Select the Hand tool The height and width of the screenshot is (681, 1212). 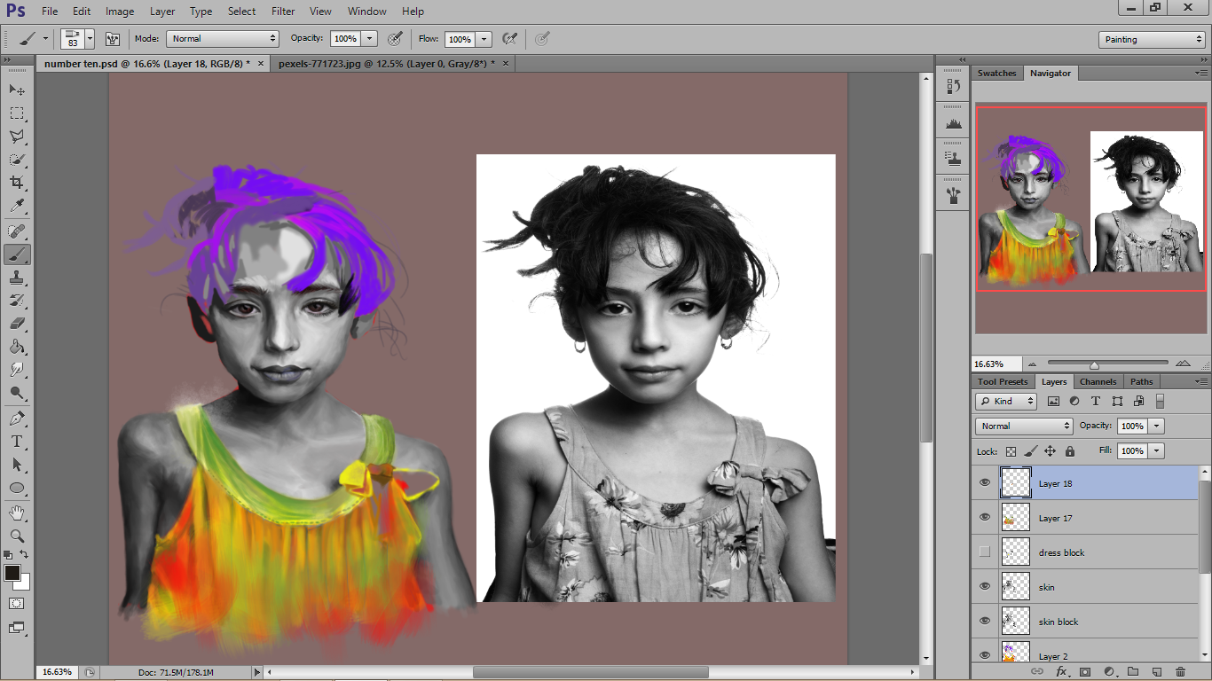click(x=17, y=513)
